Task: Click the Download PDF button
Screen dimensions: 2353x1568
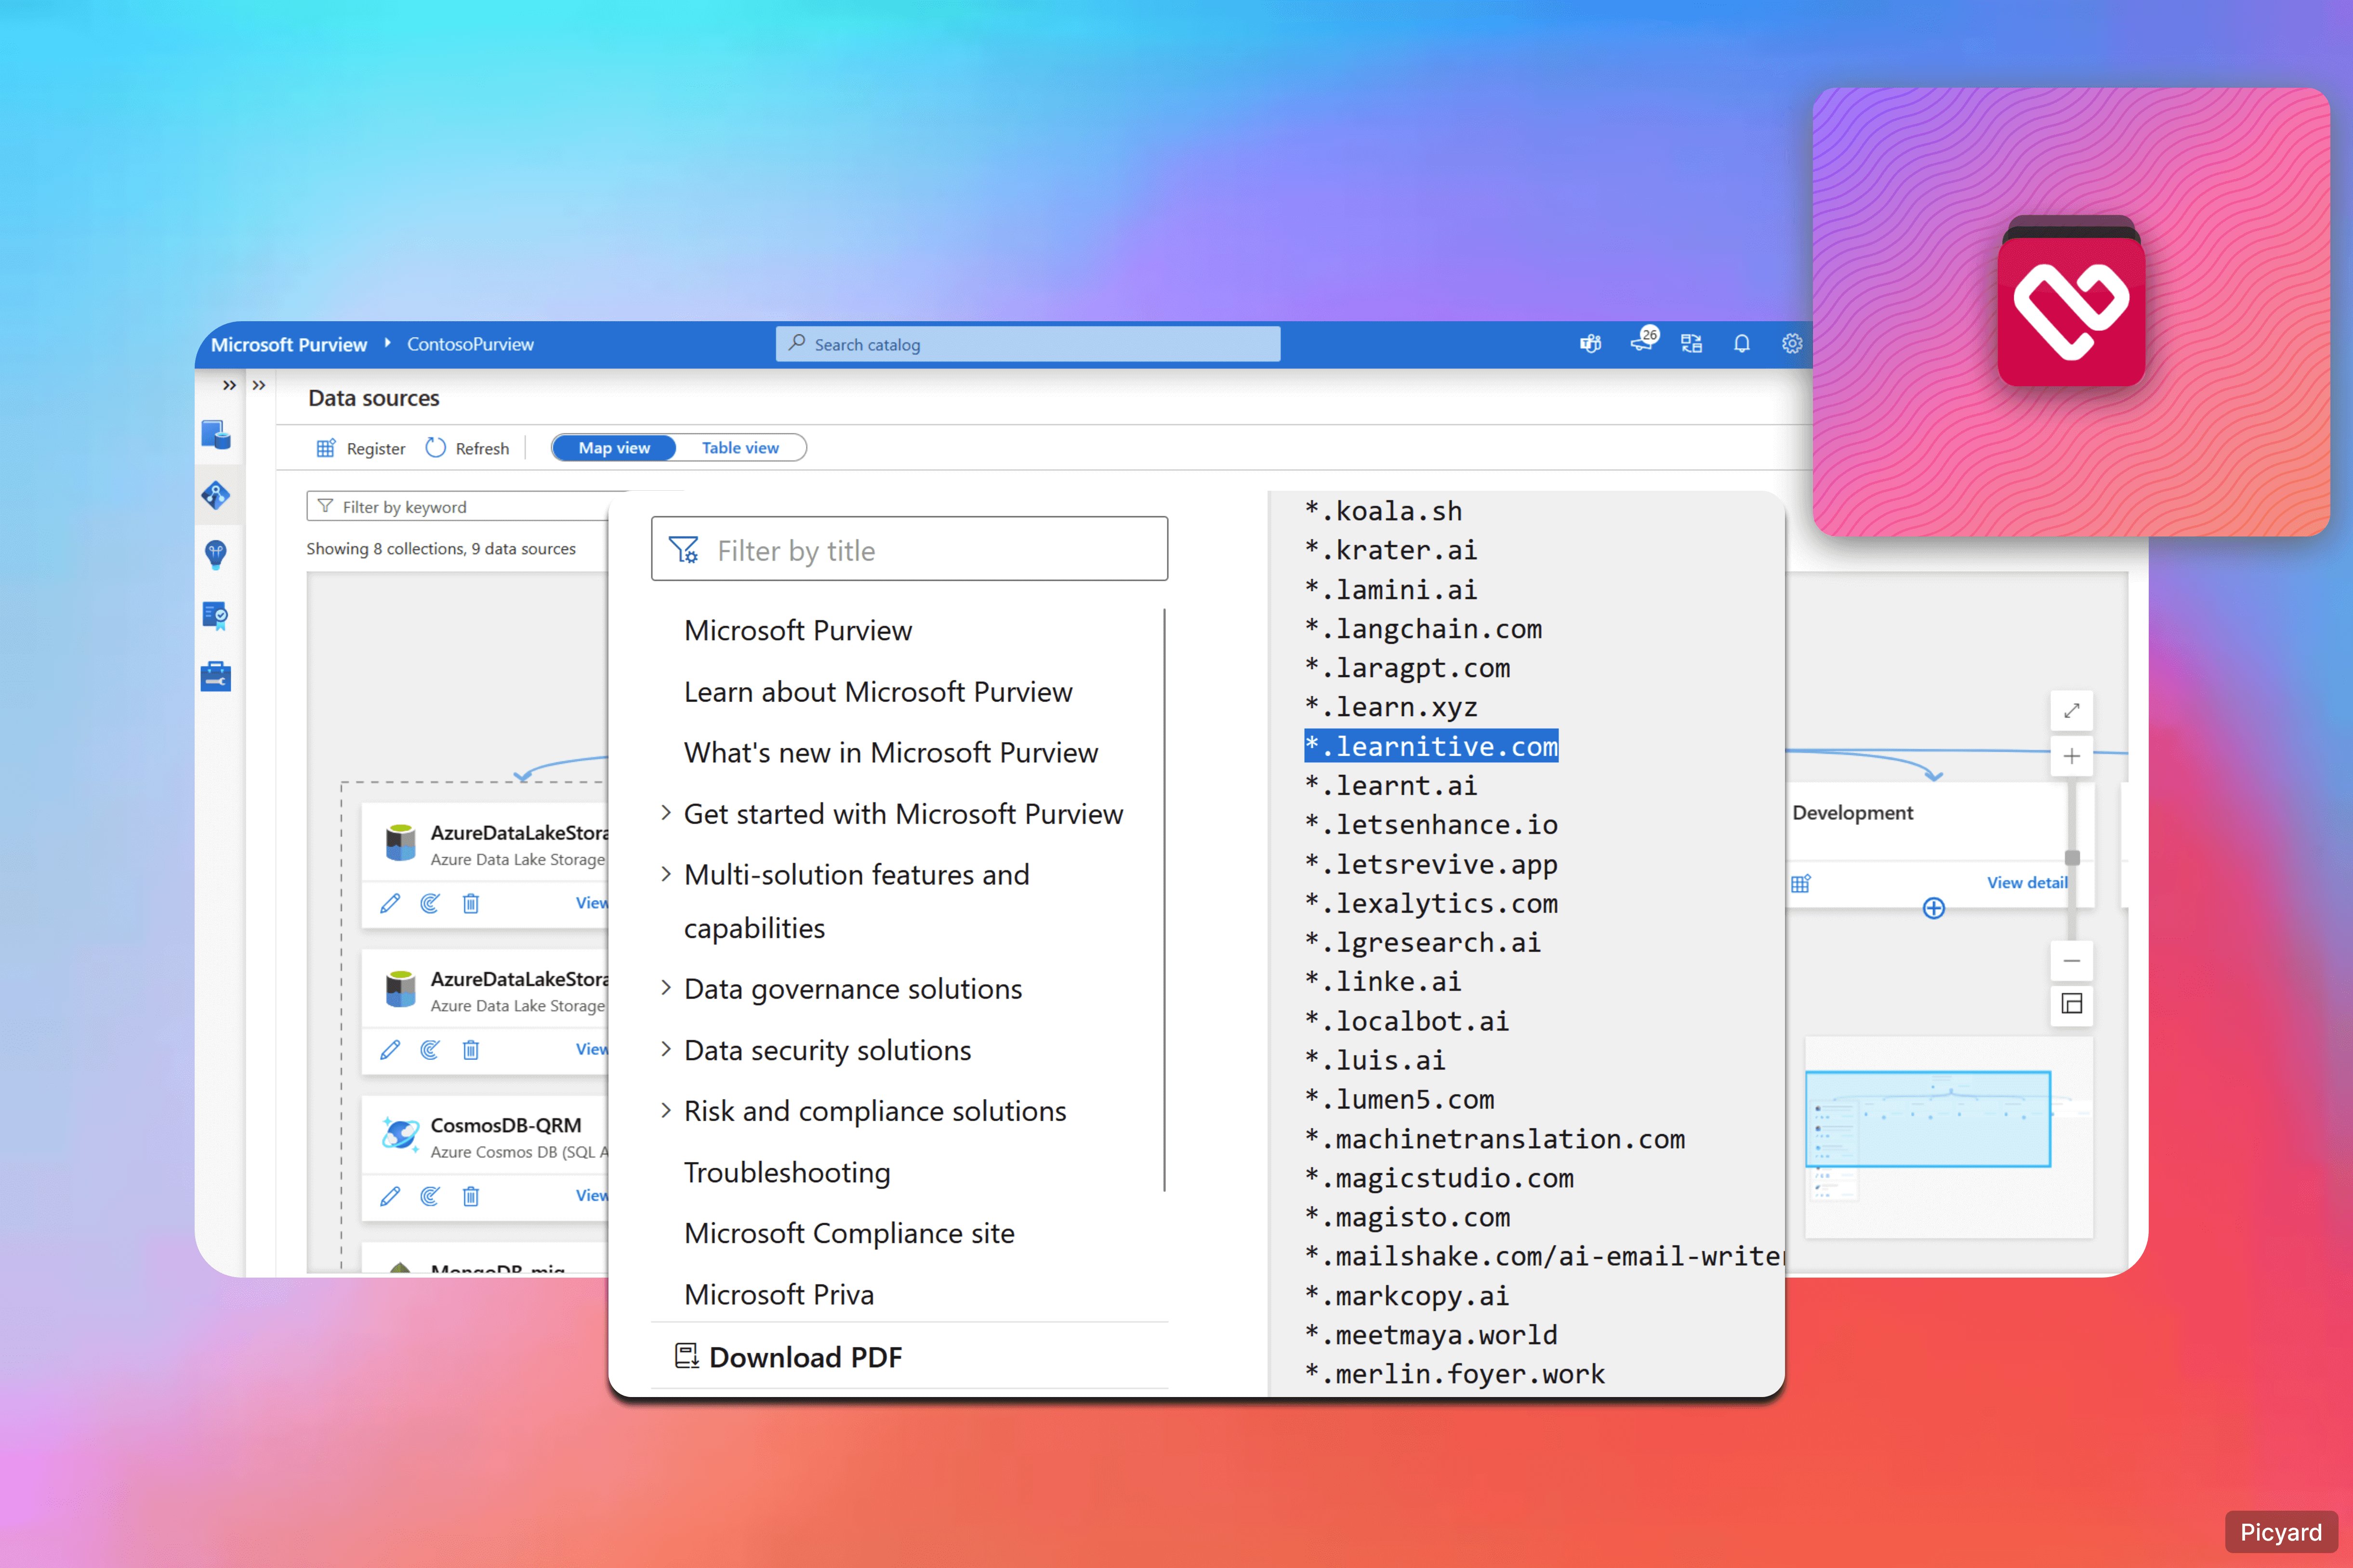Action: tap(788, 1357)
